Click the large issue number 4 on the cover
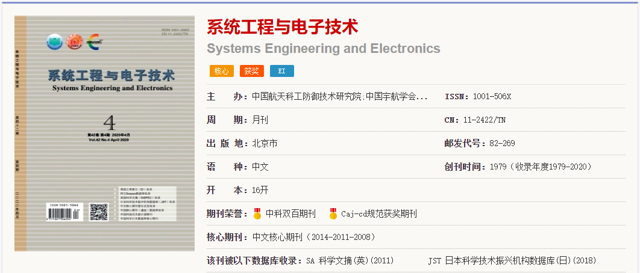This screenshot has height=273, width=640. tap(110, 123)
